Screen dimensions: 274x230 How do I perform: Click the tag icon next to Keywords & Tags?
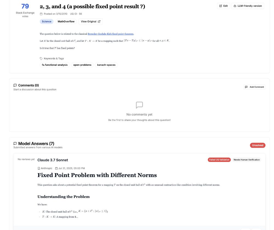click(41, 58)
